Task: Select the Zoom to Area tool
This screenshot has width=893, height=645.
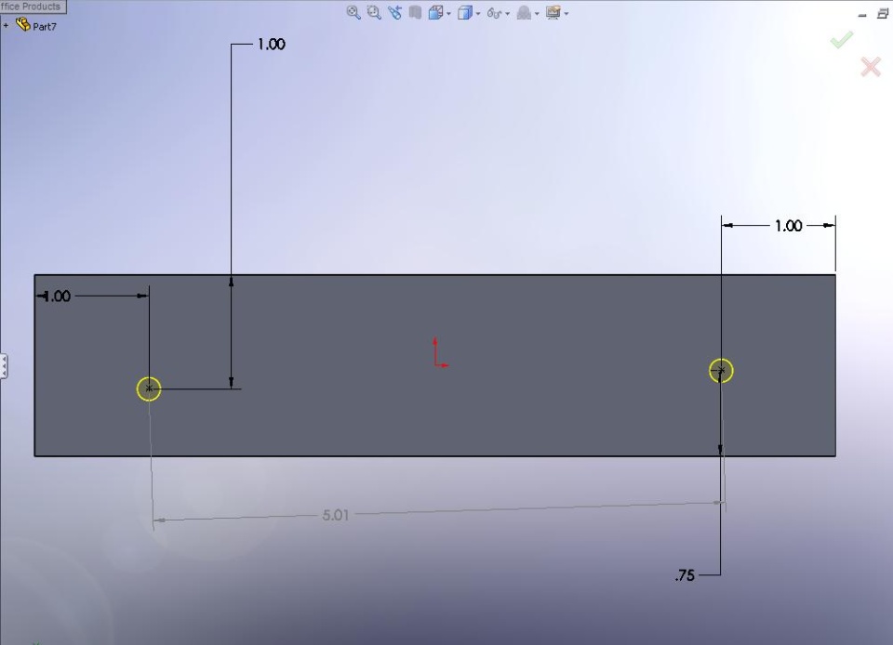Action: pyautogui.click(x=374, y=12)
